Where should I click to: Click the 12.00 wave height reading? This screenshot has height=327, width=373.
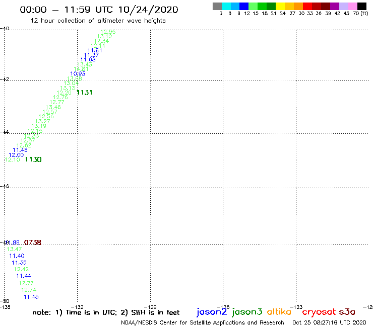16,155
